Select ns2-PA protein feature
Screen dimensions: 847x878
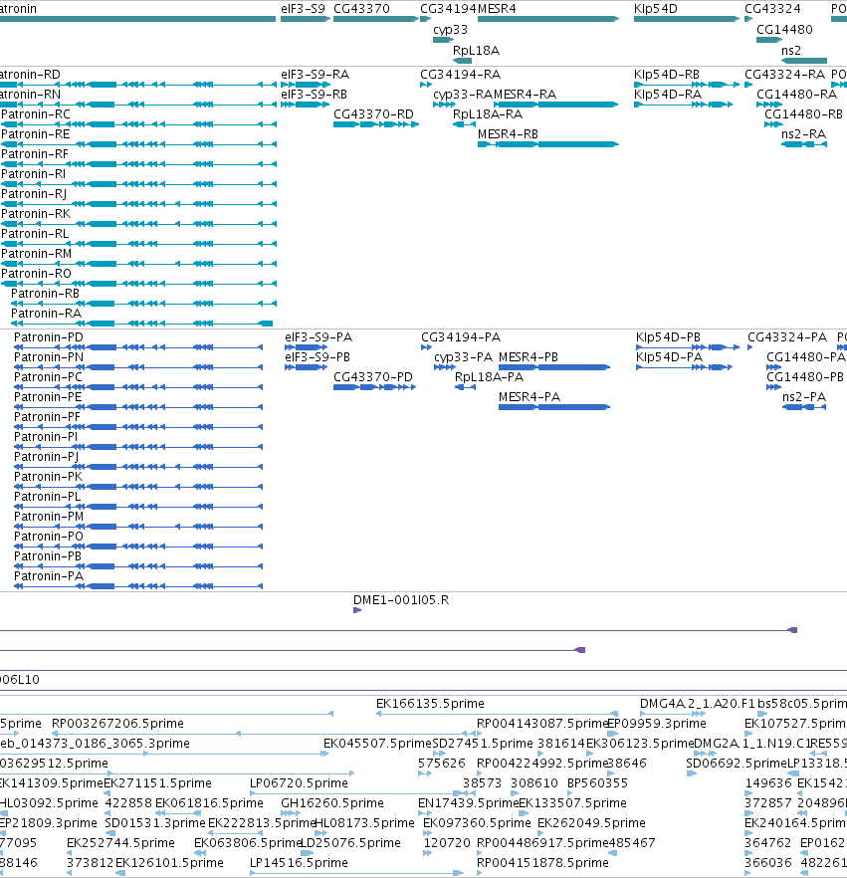[x=804, y=407]
